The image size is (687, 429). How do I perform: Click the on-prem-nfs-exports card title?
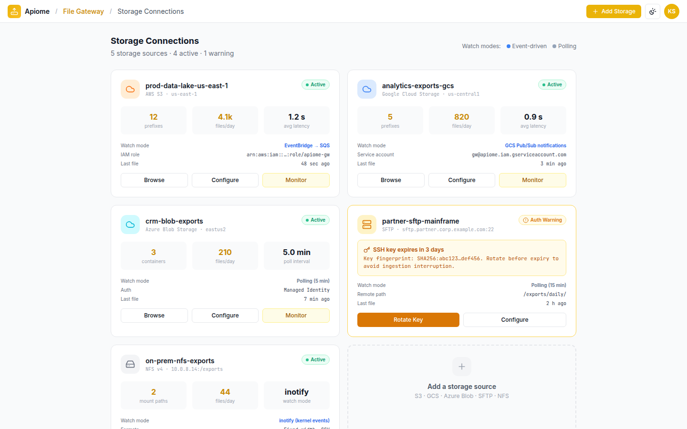click(180, 361)
